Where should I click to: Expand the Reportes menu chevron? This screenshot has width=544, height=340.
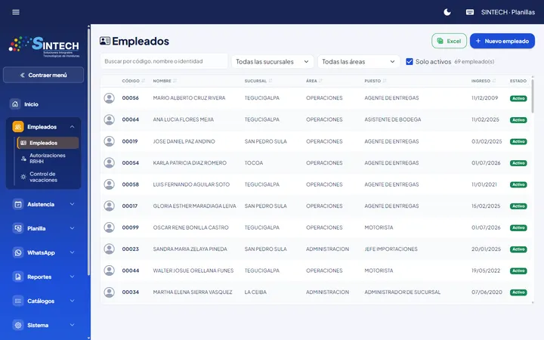point(73,277)
